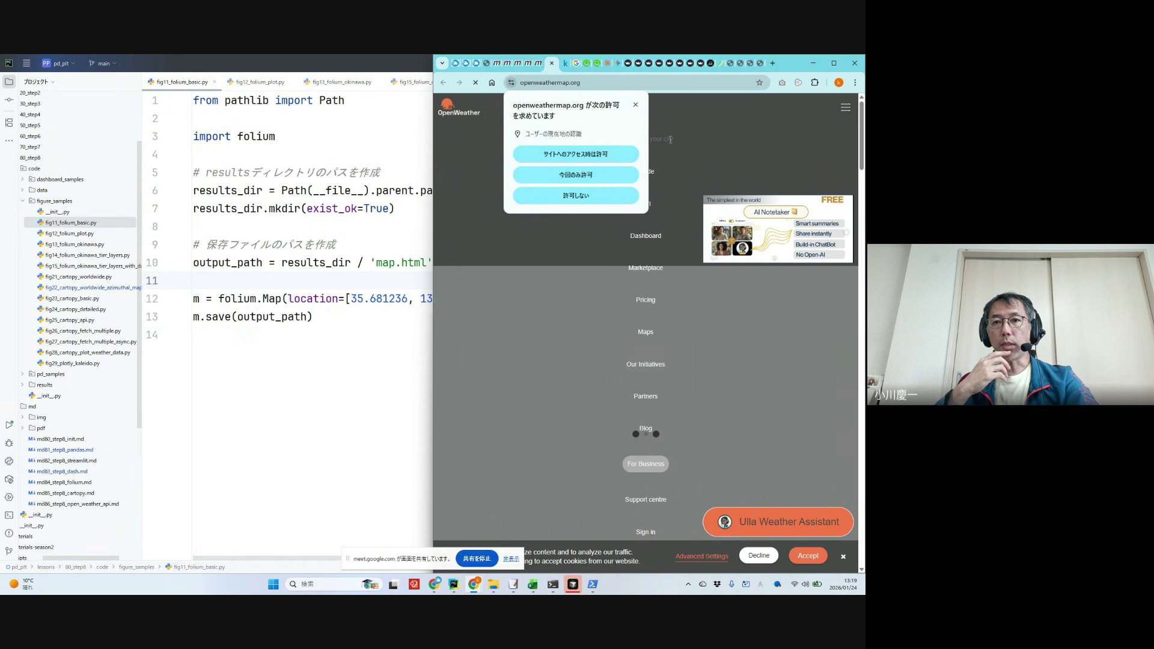Click the browser home icon
1154x649 pixels.
[x=492, y=82]
